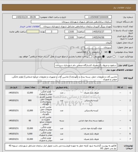This screenshot has height=152, width=138.
Task: Click the goods group description box
Action: click(x=61, y=78)
